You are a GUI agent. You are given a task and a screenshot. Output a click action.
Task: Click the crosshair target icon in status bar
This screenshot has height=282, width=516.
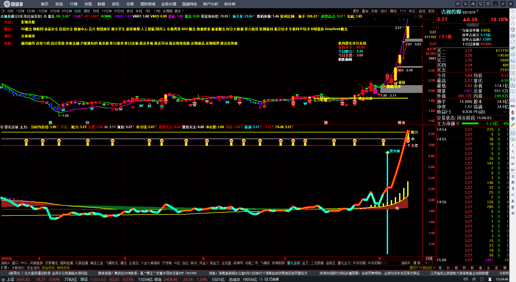tap(482, 279)
